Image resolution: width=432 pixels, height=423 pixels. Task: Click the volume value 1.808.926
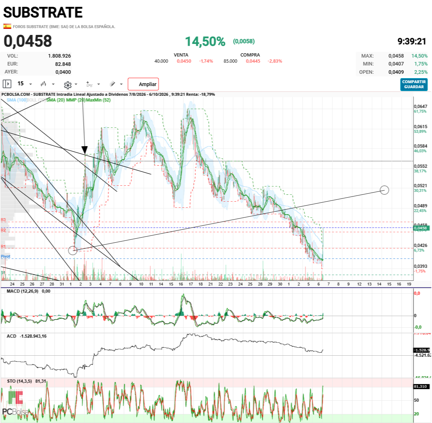[59, 56]
